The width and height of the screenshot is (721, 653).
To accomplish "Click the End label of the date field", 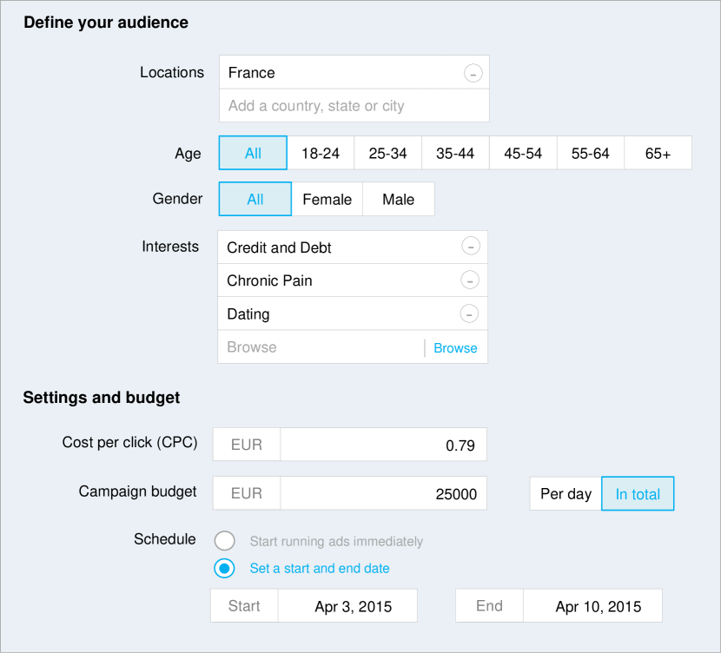I will [489, 605].
